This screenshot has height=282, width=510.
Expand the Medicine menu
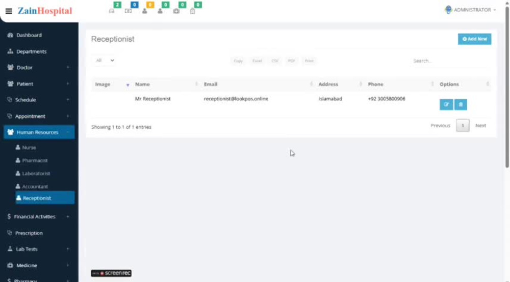tap(39, 265)
